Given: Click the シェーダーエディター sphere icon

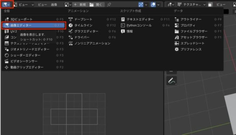Looking at the screenshot, I should [7, 55].
